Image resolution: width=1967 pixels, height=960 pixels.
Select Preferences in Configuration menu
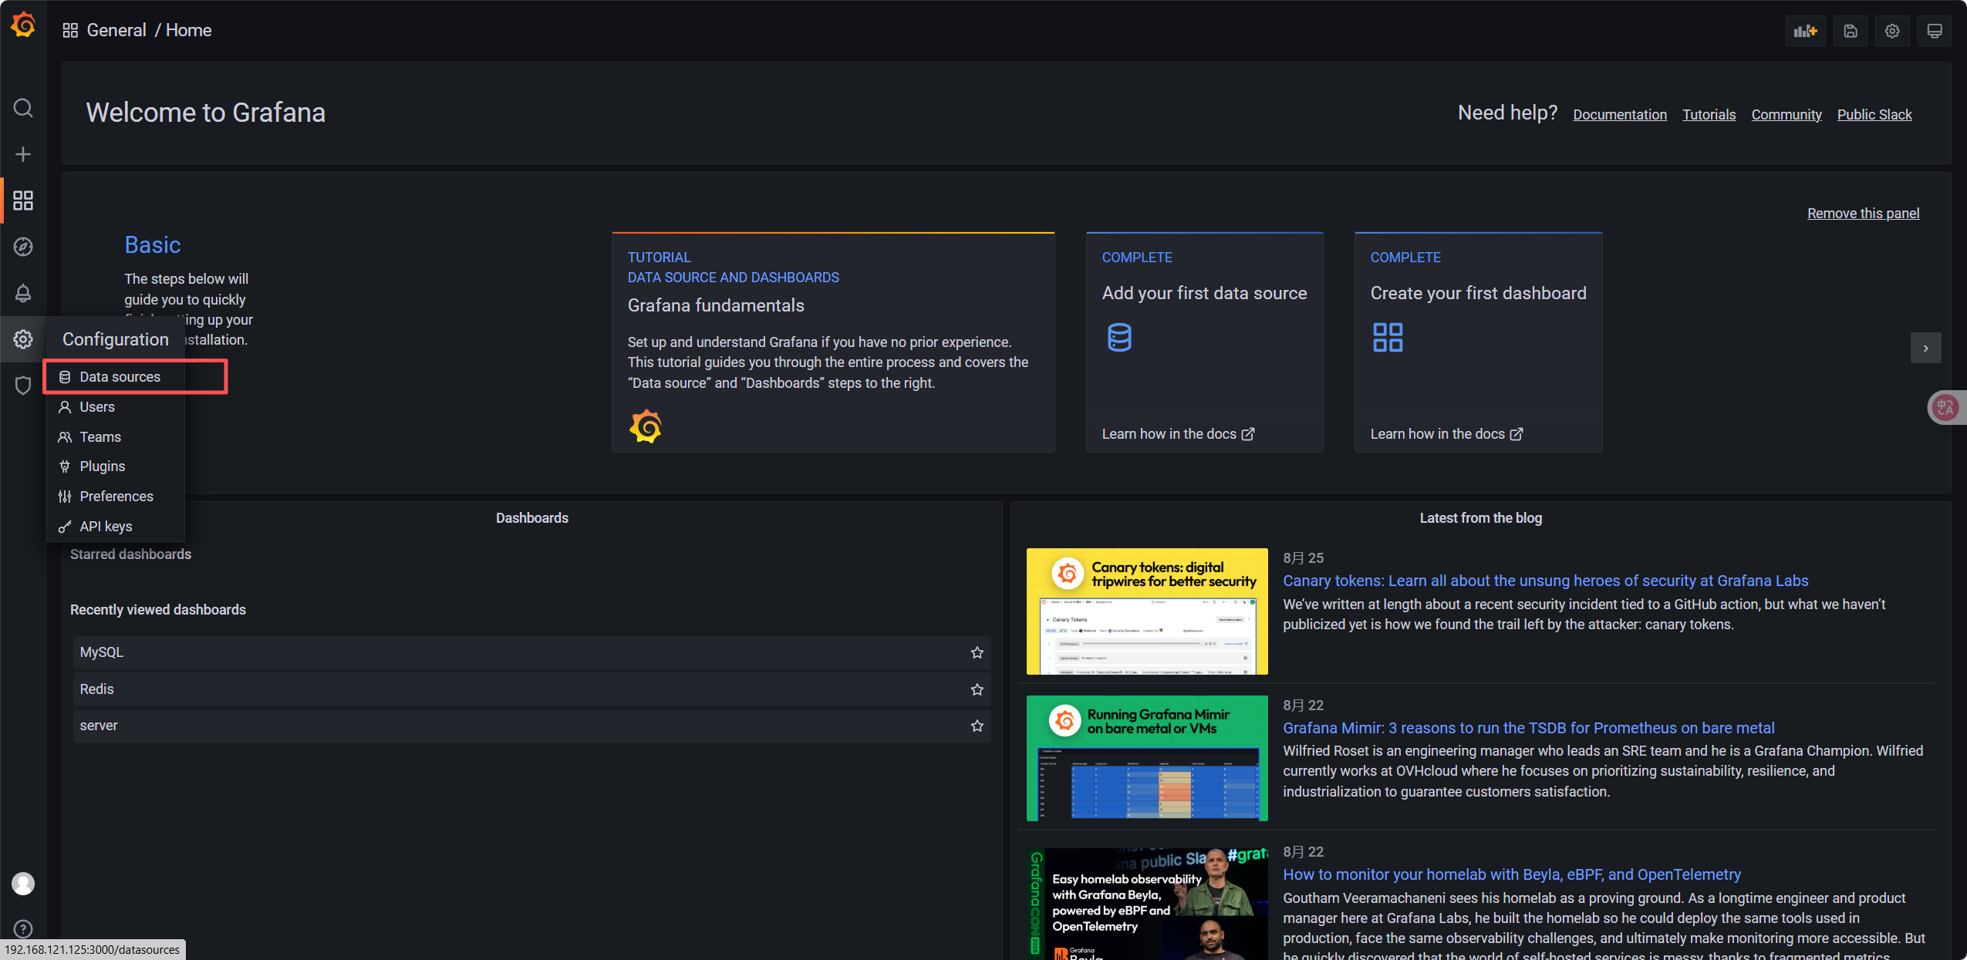coord(116,497)
